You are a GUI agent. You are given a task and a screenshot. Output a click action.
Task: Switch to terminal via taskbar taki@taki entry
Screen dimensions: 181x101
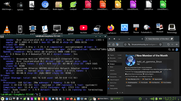pos(117,99)
